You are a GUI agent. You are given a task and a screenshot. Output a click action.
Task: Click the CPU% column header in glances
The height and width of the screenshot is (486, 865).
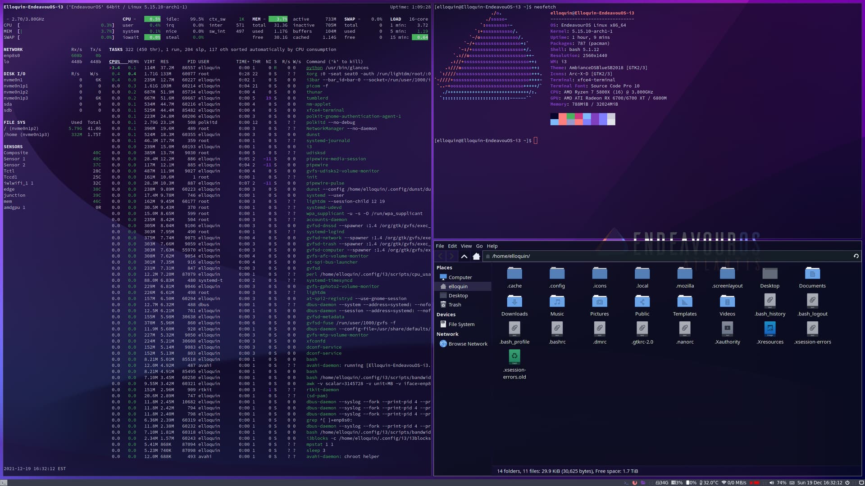[x=114, y=62]
